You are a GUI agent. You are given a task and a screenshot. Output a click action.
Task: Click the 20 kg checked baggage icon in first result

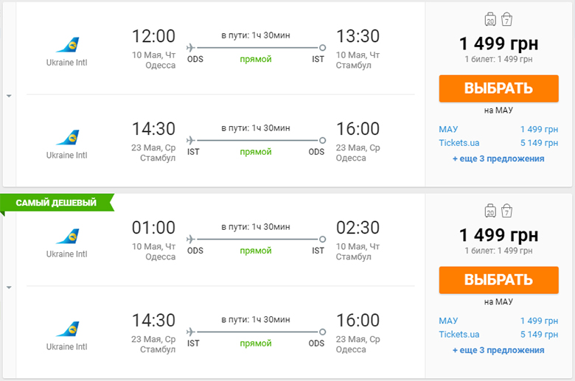[490, 19]
